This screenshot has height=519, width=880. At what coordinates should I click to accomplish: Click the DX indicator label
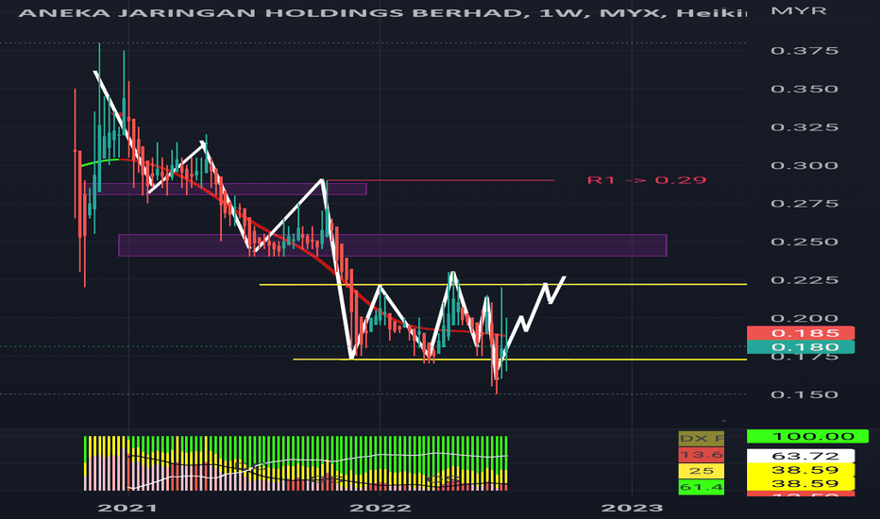click(701, 439)
